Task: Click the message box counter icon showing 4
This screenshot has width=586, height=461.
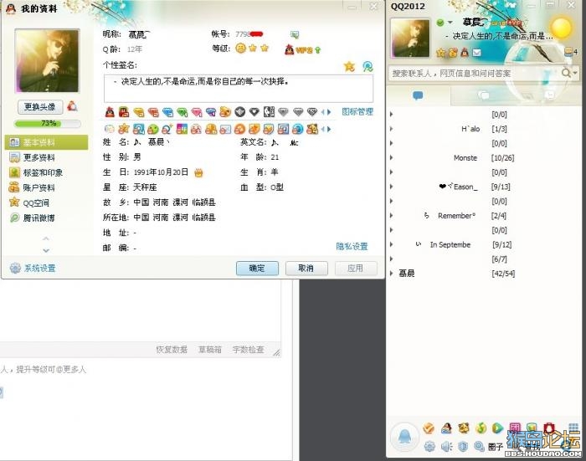Action: (x=571, y=52)
